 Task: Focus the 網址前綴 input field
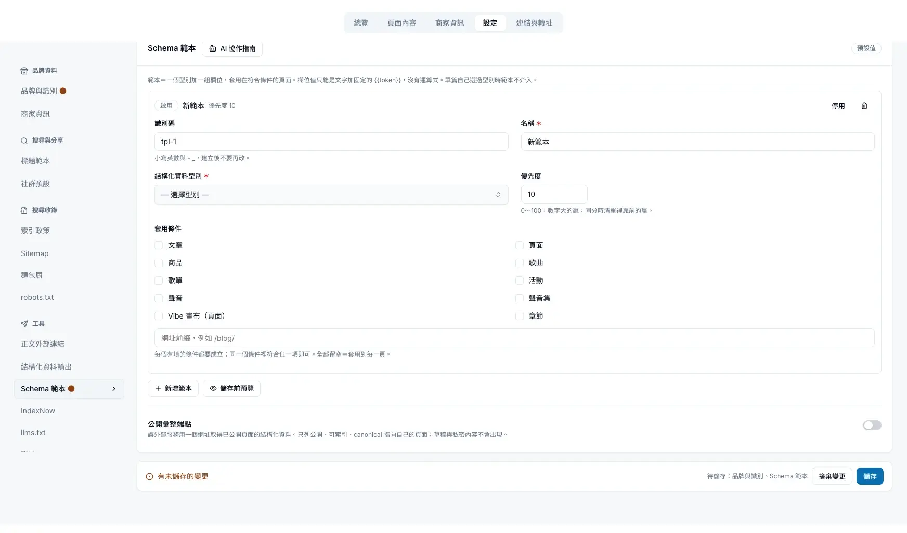514,338
